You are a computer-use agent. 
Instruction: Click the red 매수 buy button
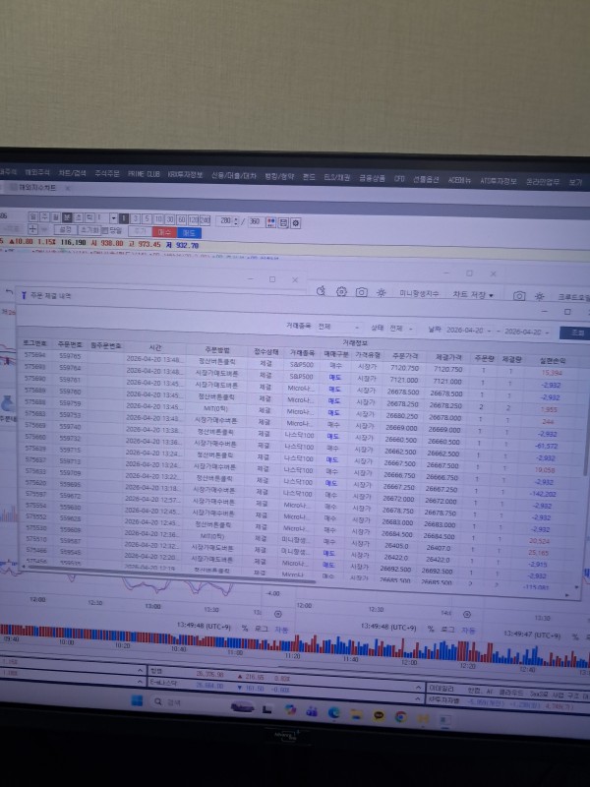click(164, 232)
